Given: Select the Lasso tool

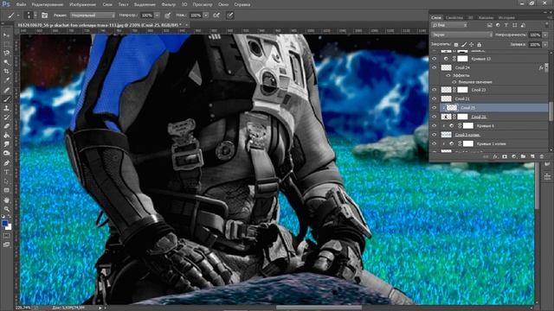Looking at the screenshot, I should pos(6,54).
